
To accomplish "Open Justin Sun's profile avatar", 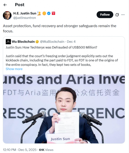I will 7,15.
